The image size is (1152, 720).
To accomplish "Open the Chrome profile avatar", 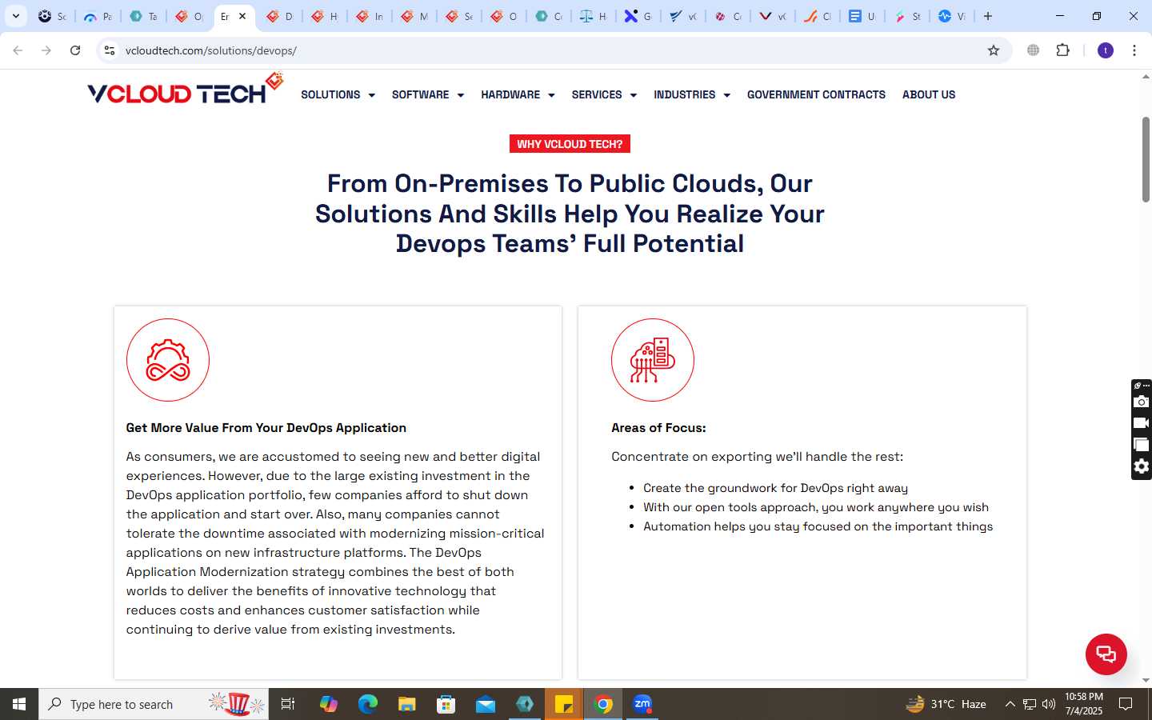I will click(x=1106, y=50).
